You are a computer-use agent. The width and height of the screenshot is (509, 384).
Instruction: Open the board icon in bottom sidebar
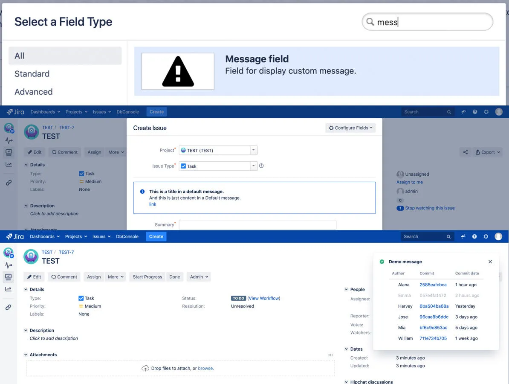point(9,277)
